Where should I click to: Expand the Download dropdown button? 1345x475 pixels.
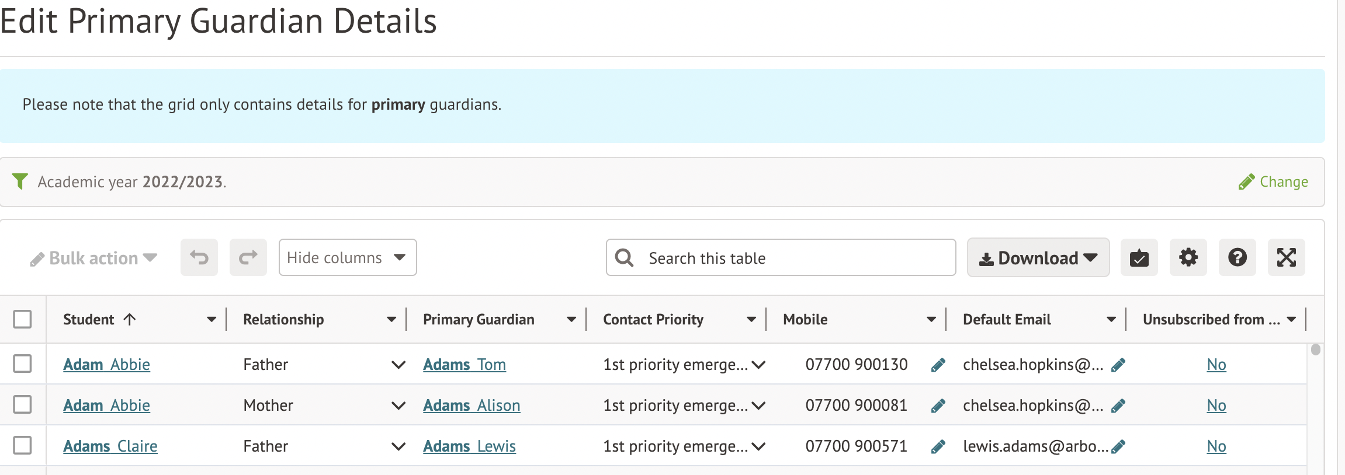click(1038, 257)
